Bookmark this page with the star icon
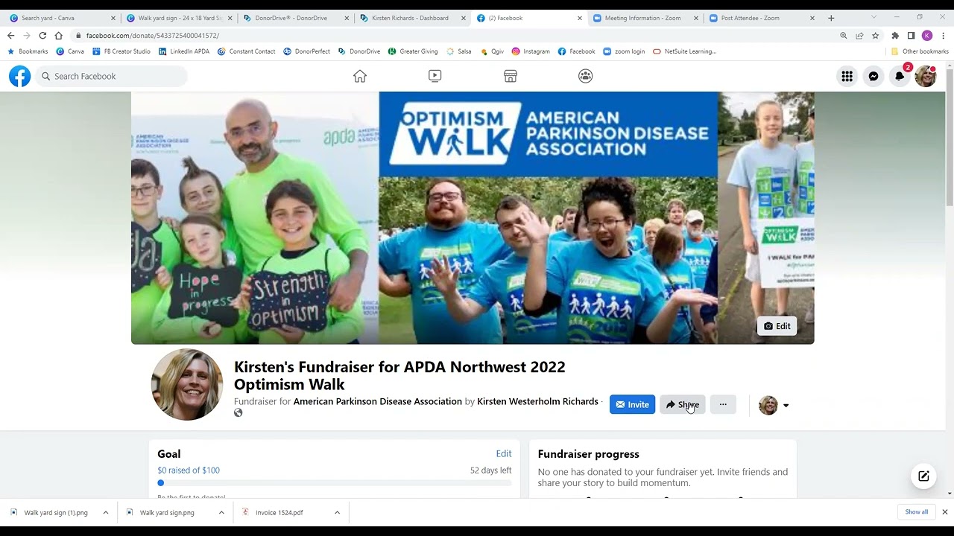Screen dimensions: 954x536 875,36
